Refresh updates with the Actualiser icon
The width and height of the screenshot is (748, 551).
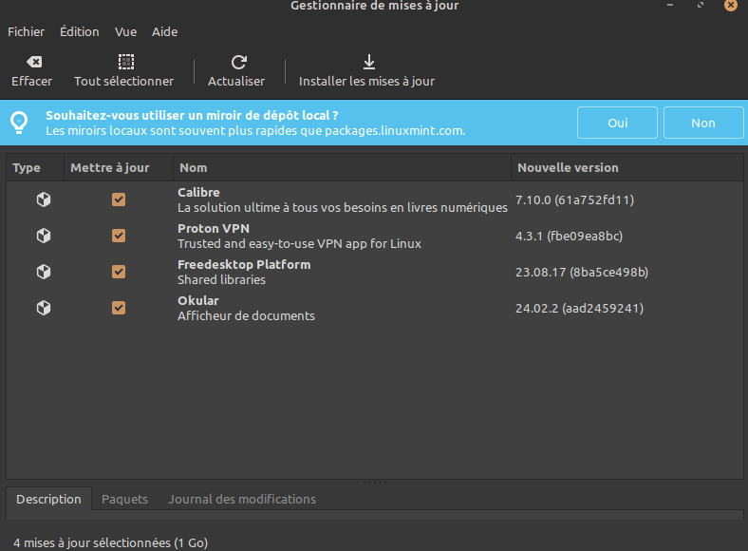[237, 62]
